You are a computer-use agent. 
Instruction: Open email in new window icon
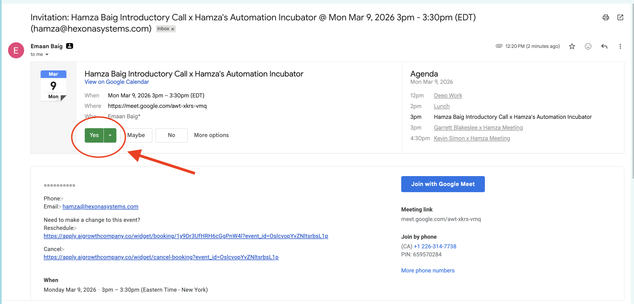(x=620, y=18)
